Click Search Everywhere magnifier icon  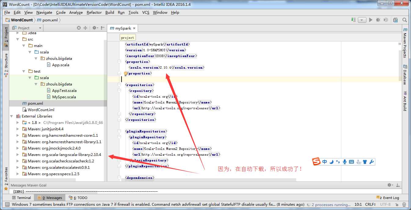tap(405, 20)
